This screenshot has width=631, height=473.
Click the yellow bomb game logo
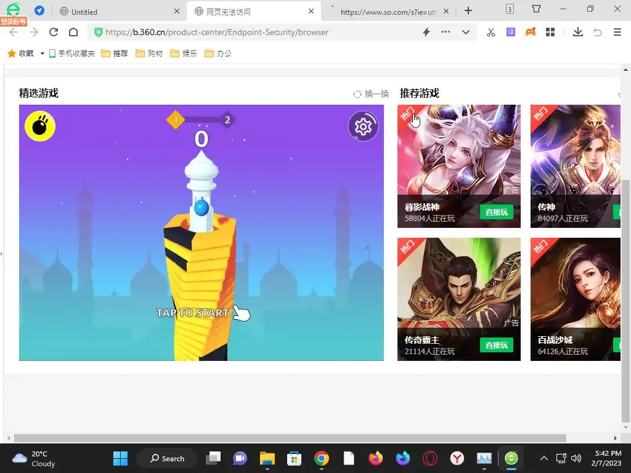click(x=40, y=126)
